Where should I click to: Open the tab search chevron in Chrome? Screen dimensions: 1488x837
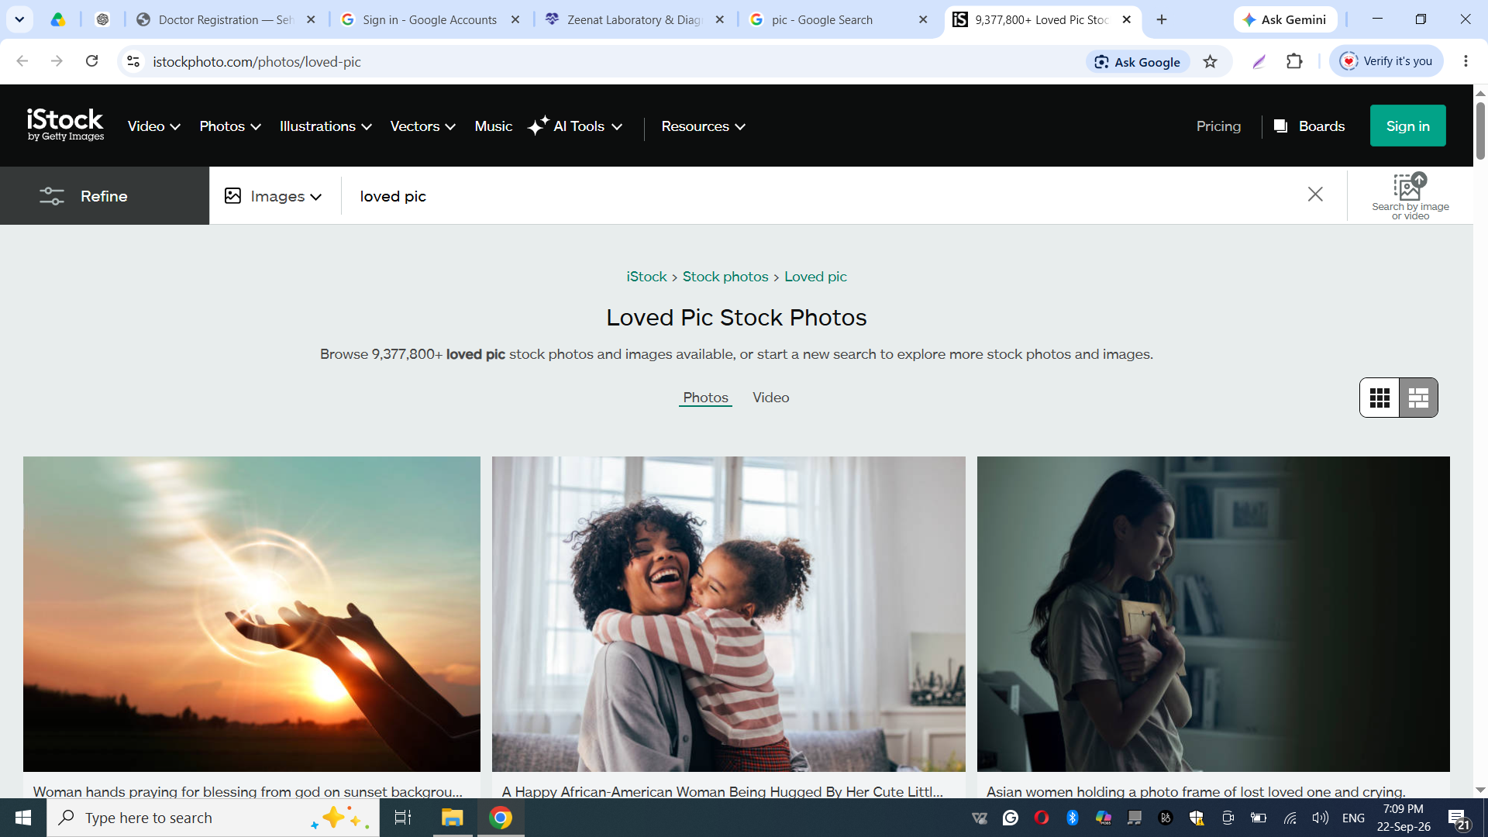[x=19, y=19]
